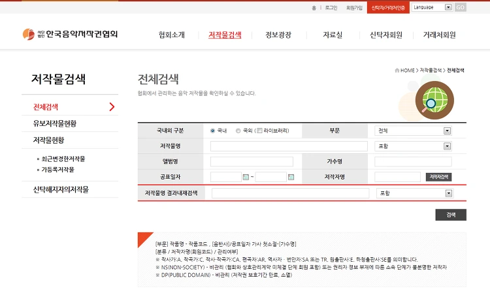
Task: Click the KOMCA orange logo icon
Action: (x=29, y=34)
